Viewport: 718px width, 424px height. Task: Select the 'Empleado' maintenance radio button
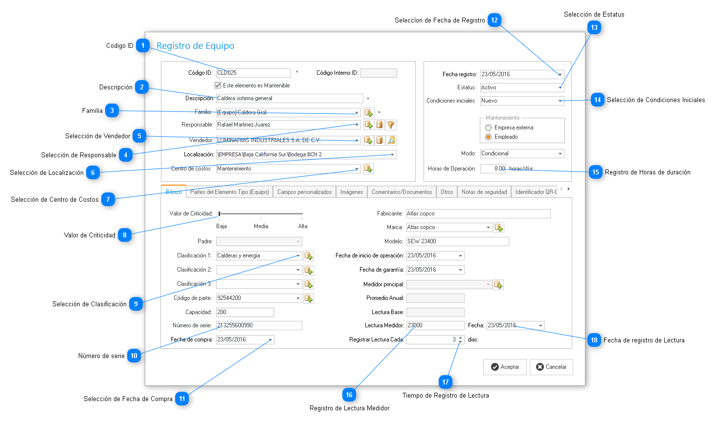tap(488, 137)
